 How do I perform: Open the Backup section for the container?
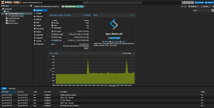pos(39,32)
